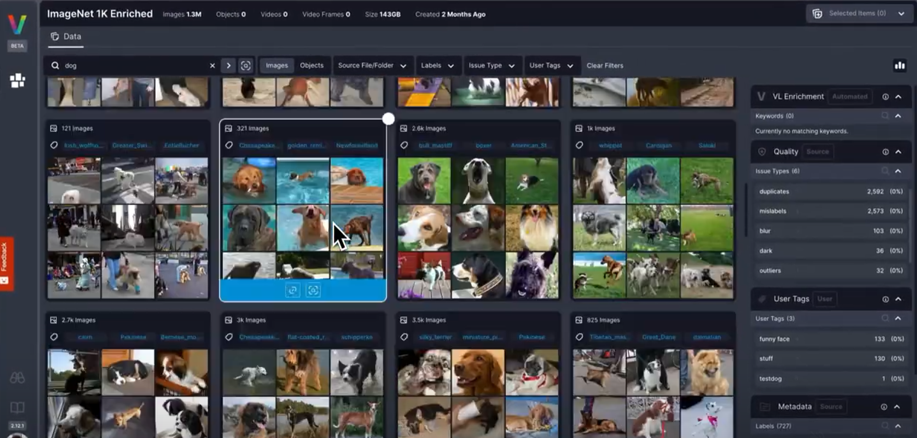Open the dataset grid icon in sidebar

(17, 81)
